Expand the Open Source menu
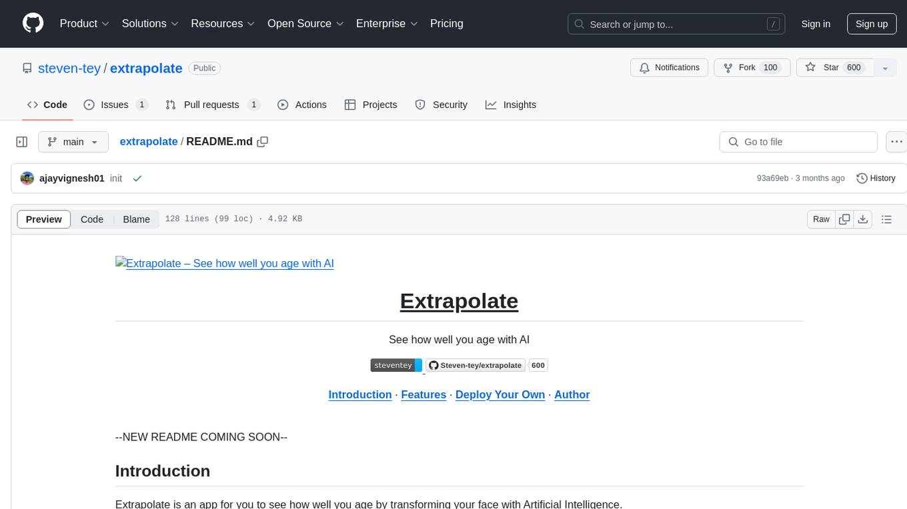This screenshot has width=907, height=509. 305,23
